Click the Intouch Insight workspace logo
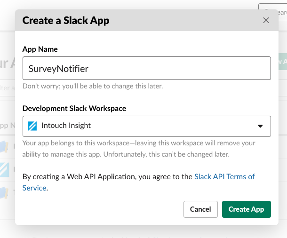The image size is (287, 238). (x=32, y=126)
